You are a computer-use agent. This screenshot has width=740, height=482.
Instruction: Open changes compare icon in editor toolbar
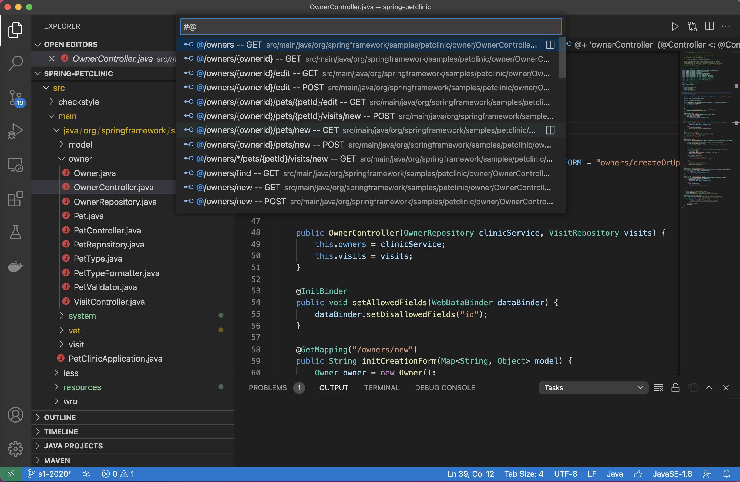click(x=692, y=26)
